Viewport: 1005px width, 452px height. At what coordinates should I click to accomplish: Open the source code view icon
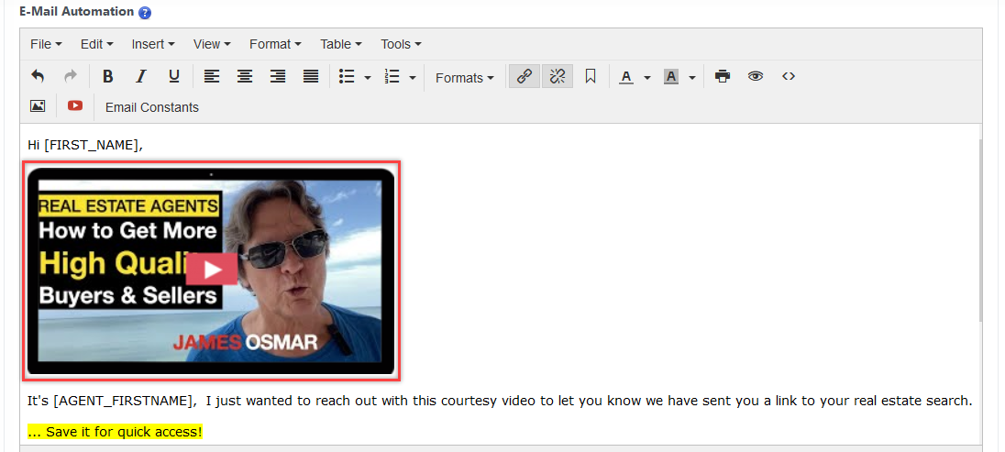pos(788,77)
